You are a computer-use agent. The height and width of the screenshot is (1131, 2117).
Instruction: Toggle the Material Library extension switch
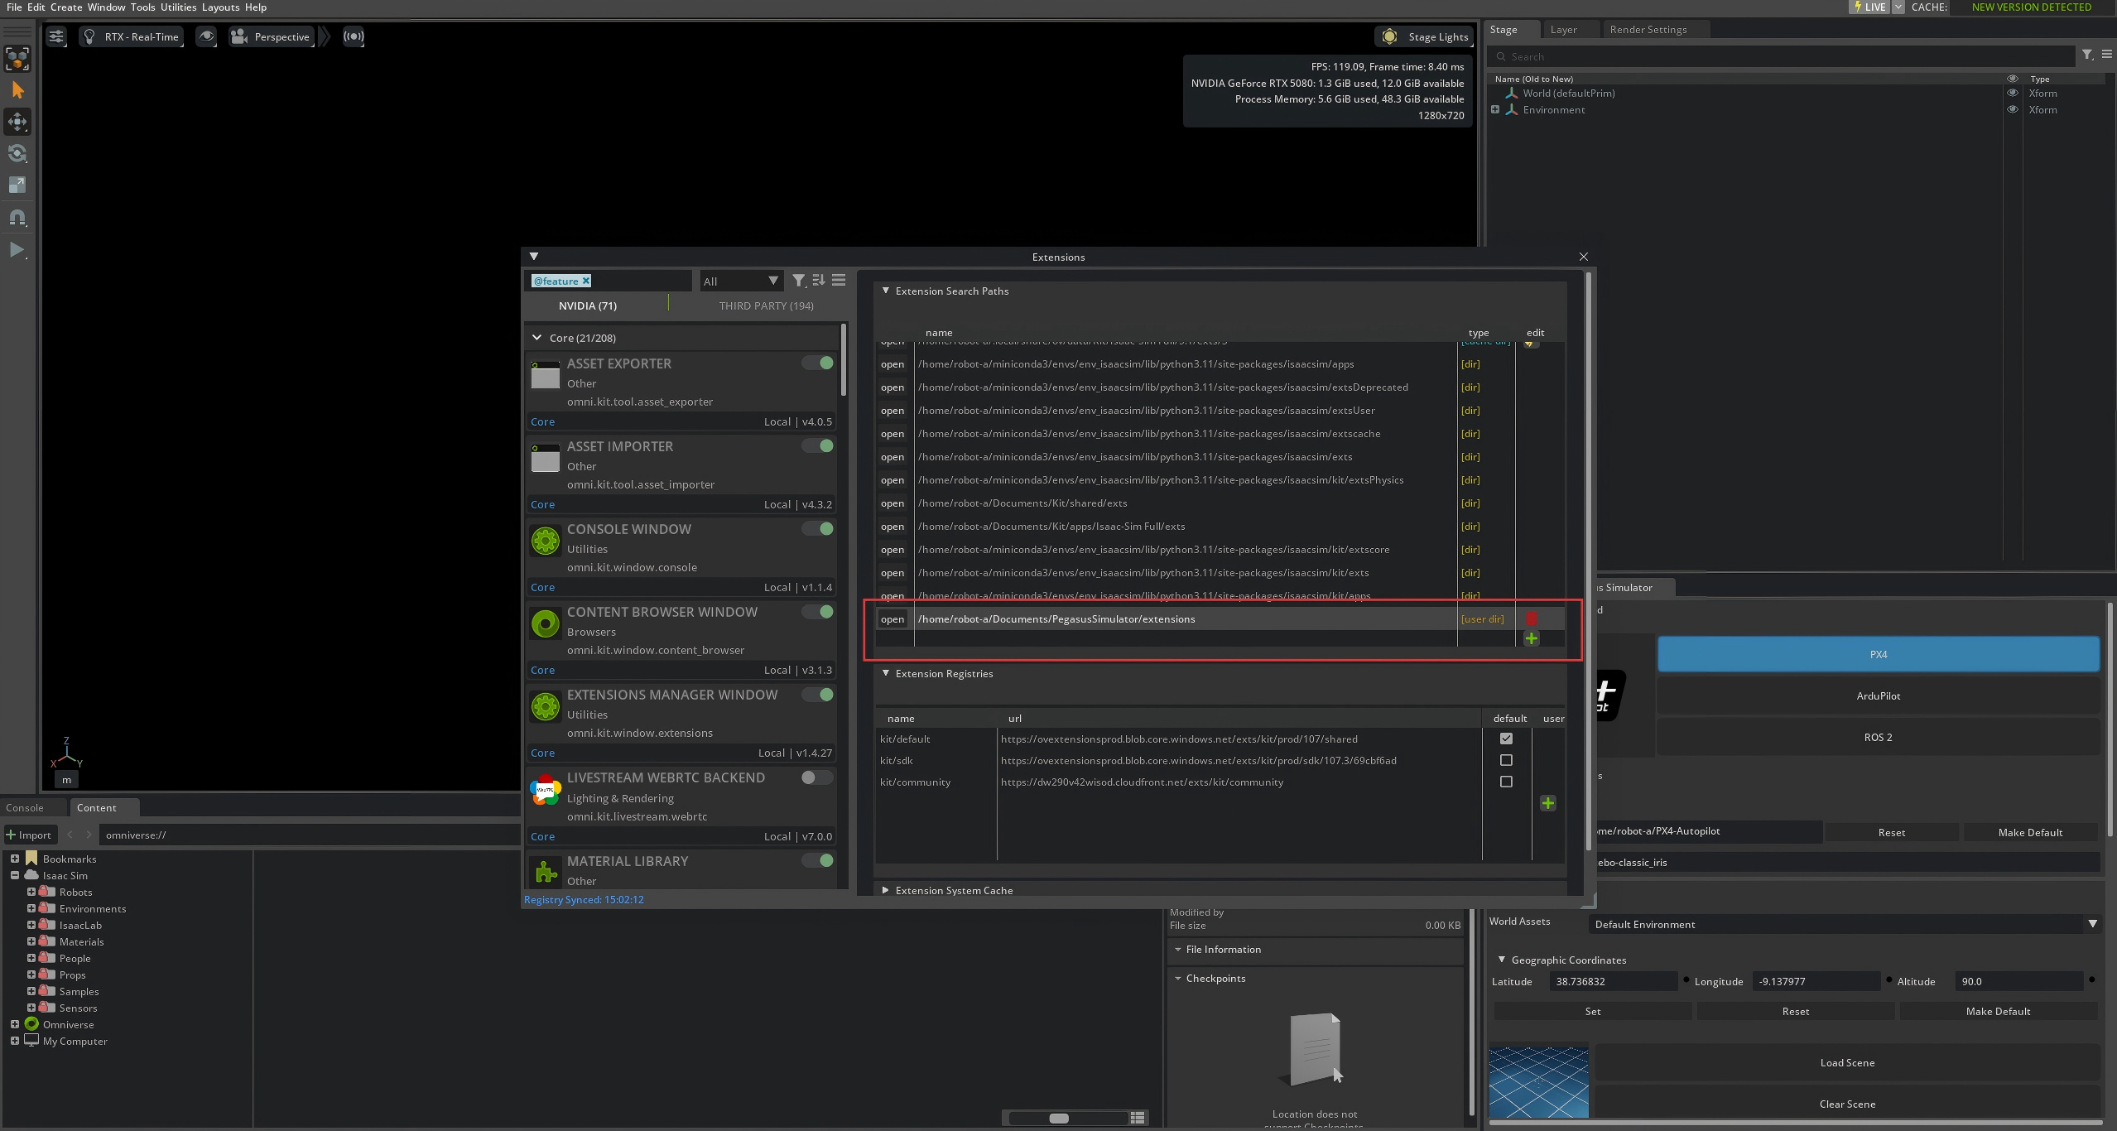817,860
